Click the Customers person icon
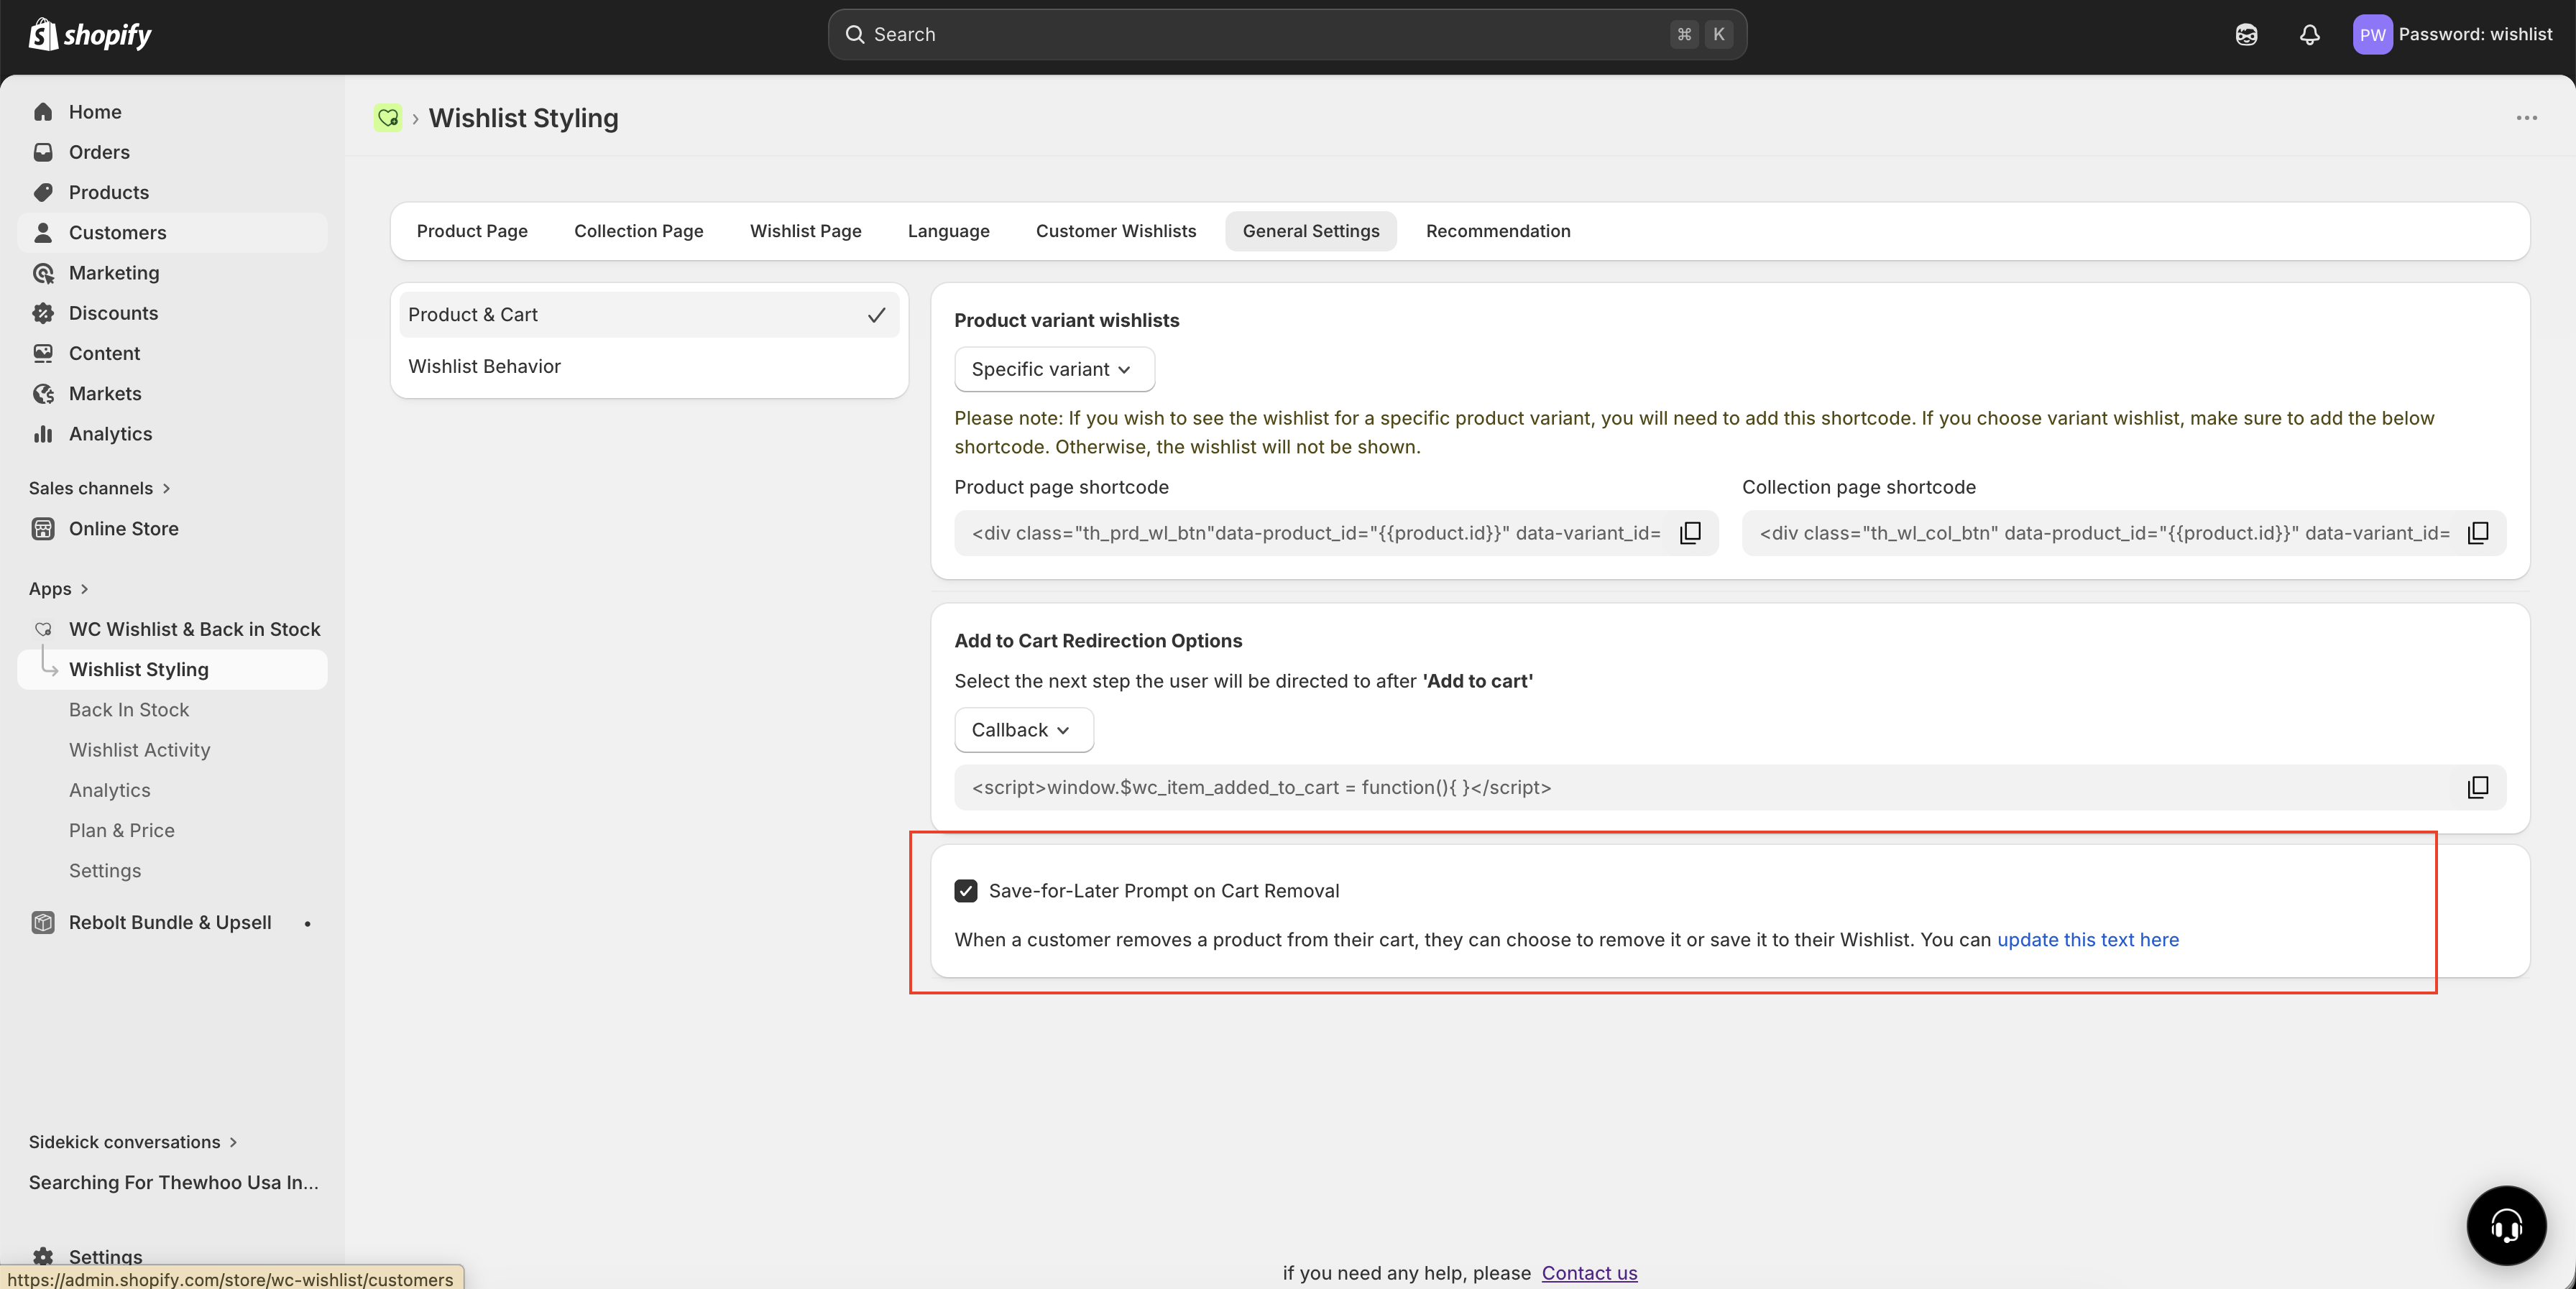 pyautogui.click(x=43, y=233)
